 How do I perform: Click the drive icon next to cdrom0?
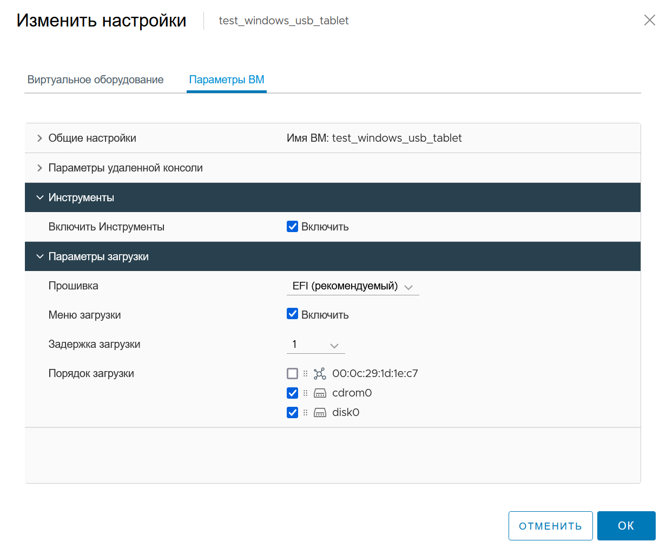[x=320, y=393]
